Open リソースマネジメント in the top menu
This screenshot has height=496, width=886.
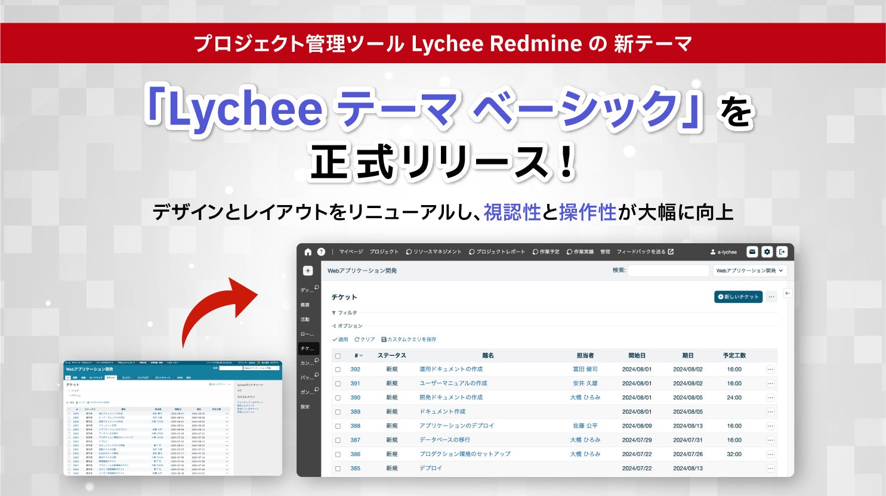[x=434, y=252]
